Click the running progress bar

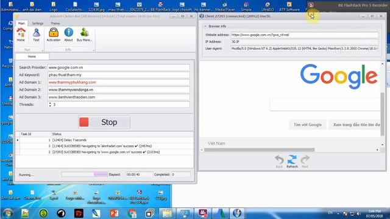click(85, 175)
